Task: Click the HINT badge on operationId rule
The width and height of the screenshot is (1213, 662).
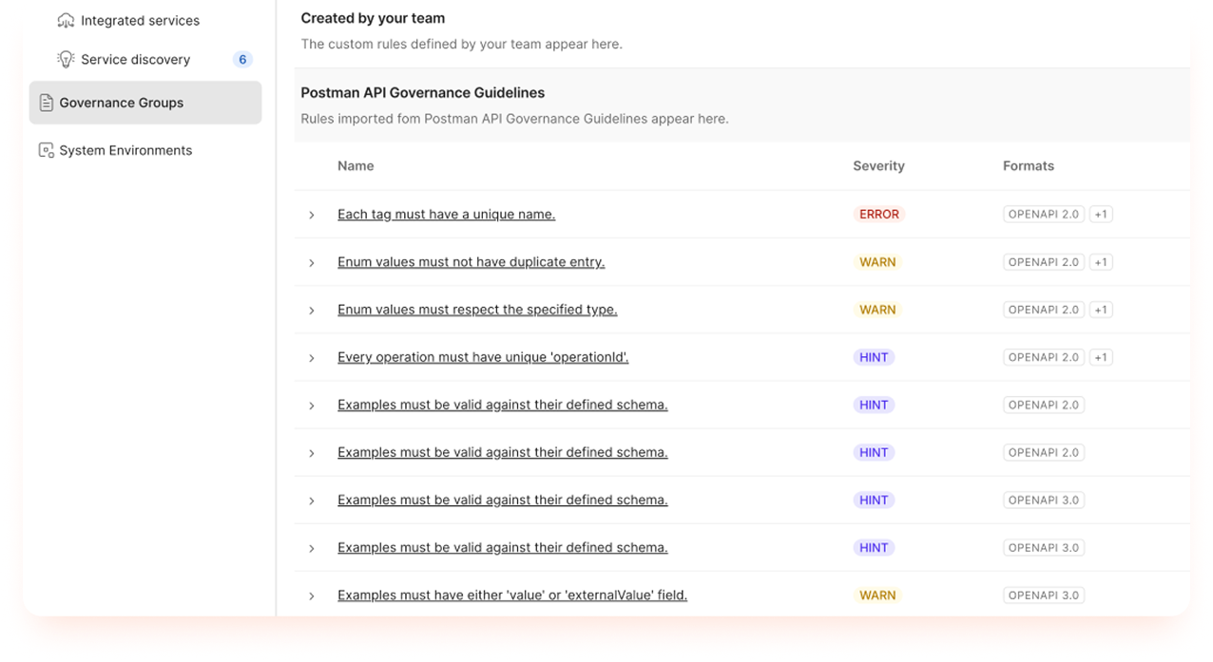Action: point(873,357)
